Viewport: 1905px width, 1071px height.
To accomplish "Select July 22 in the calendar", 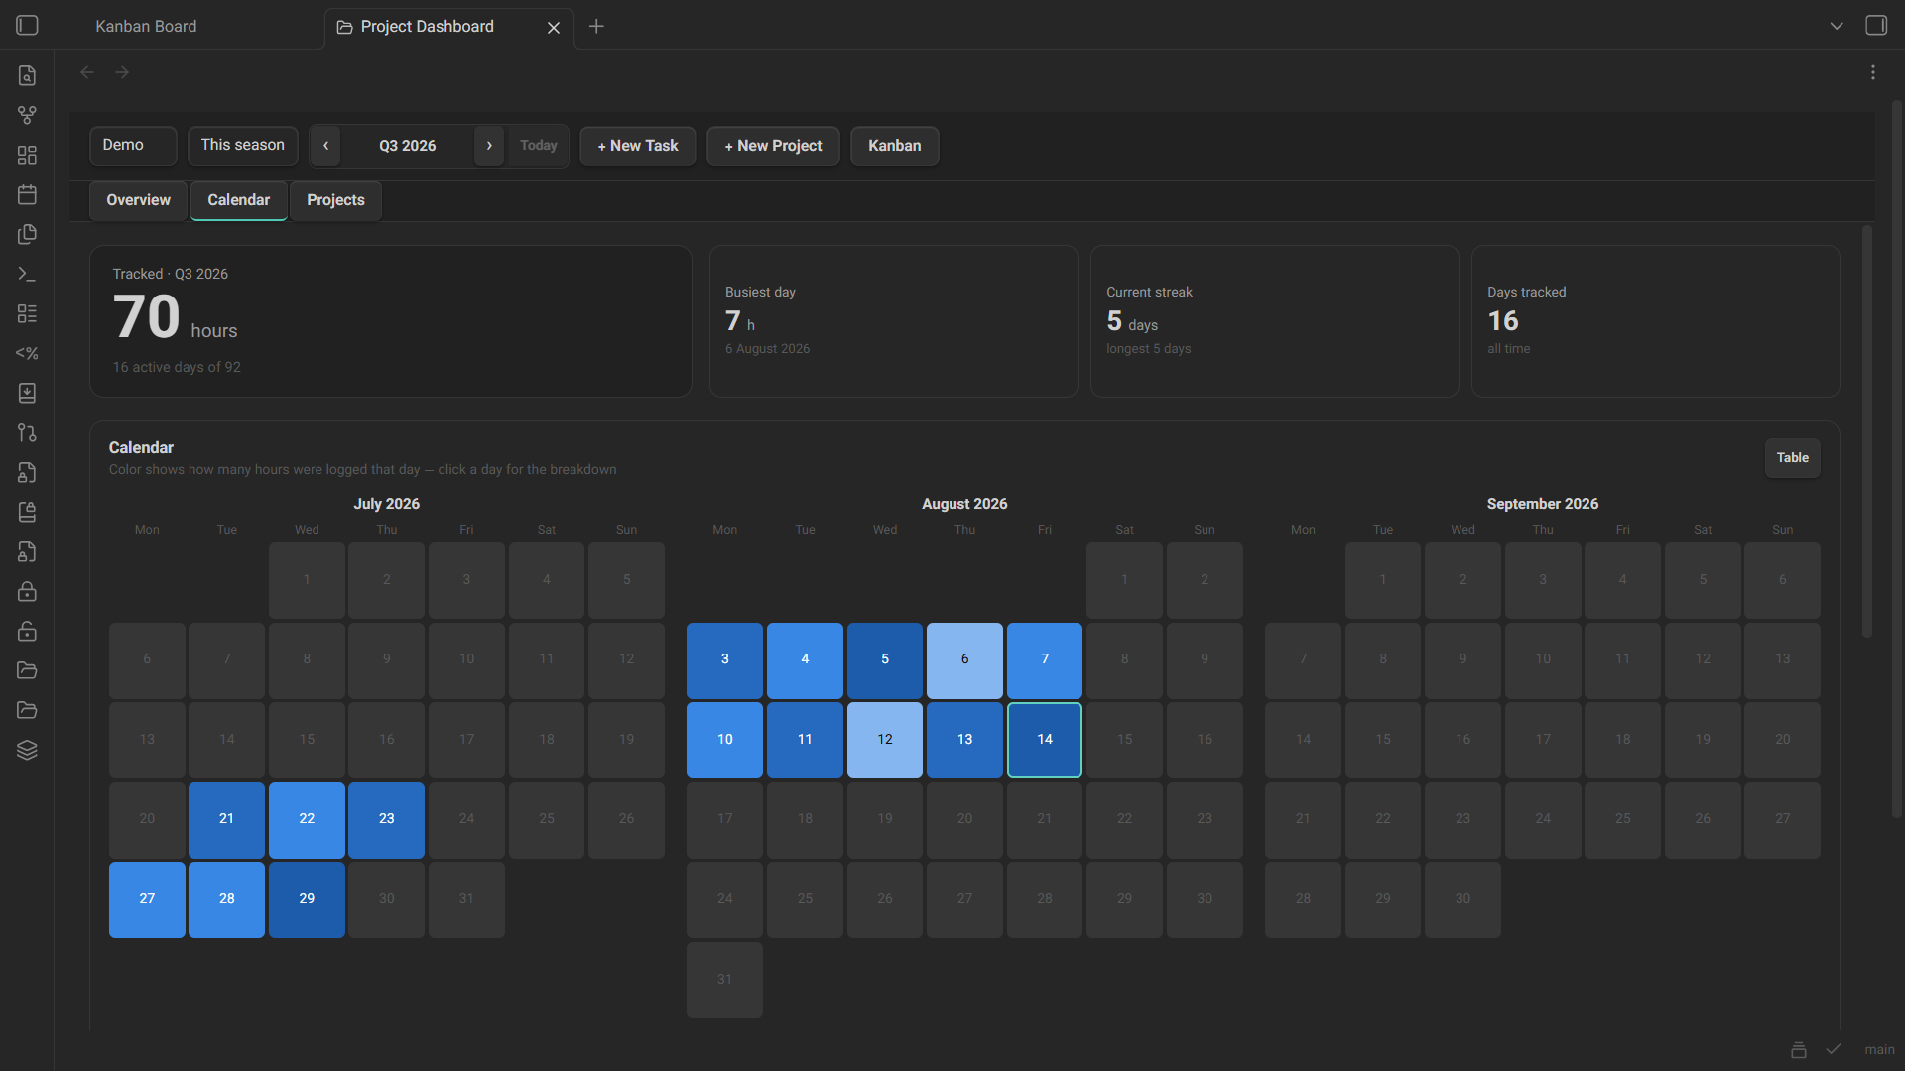I will [x=307, y=819].
